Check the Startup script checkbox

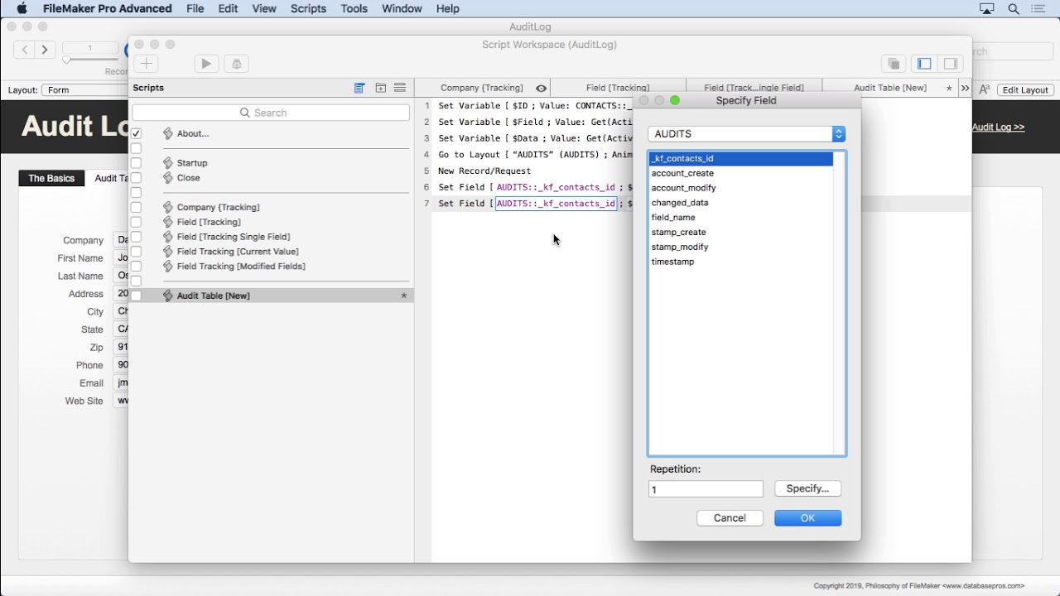tap(137, 163)
